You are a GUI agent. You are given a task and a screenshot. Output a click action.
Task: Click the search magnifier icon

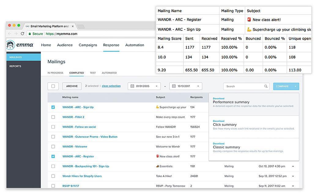click(266, 86)
